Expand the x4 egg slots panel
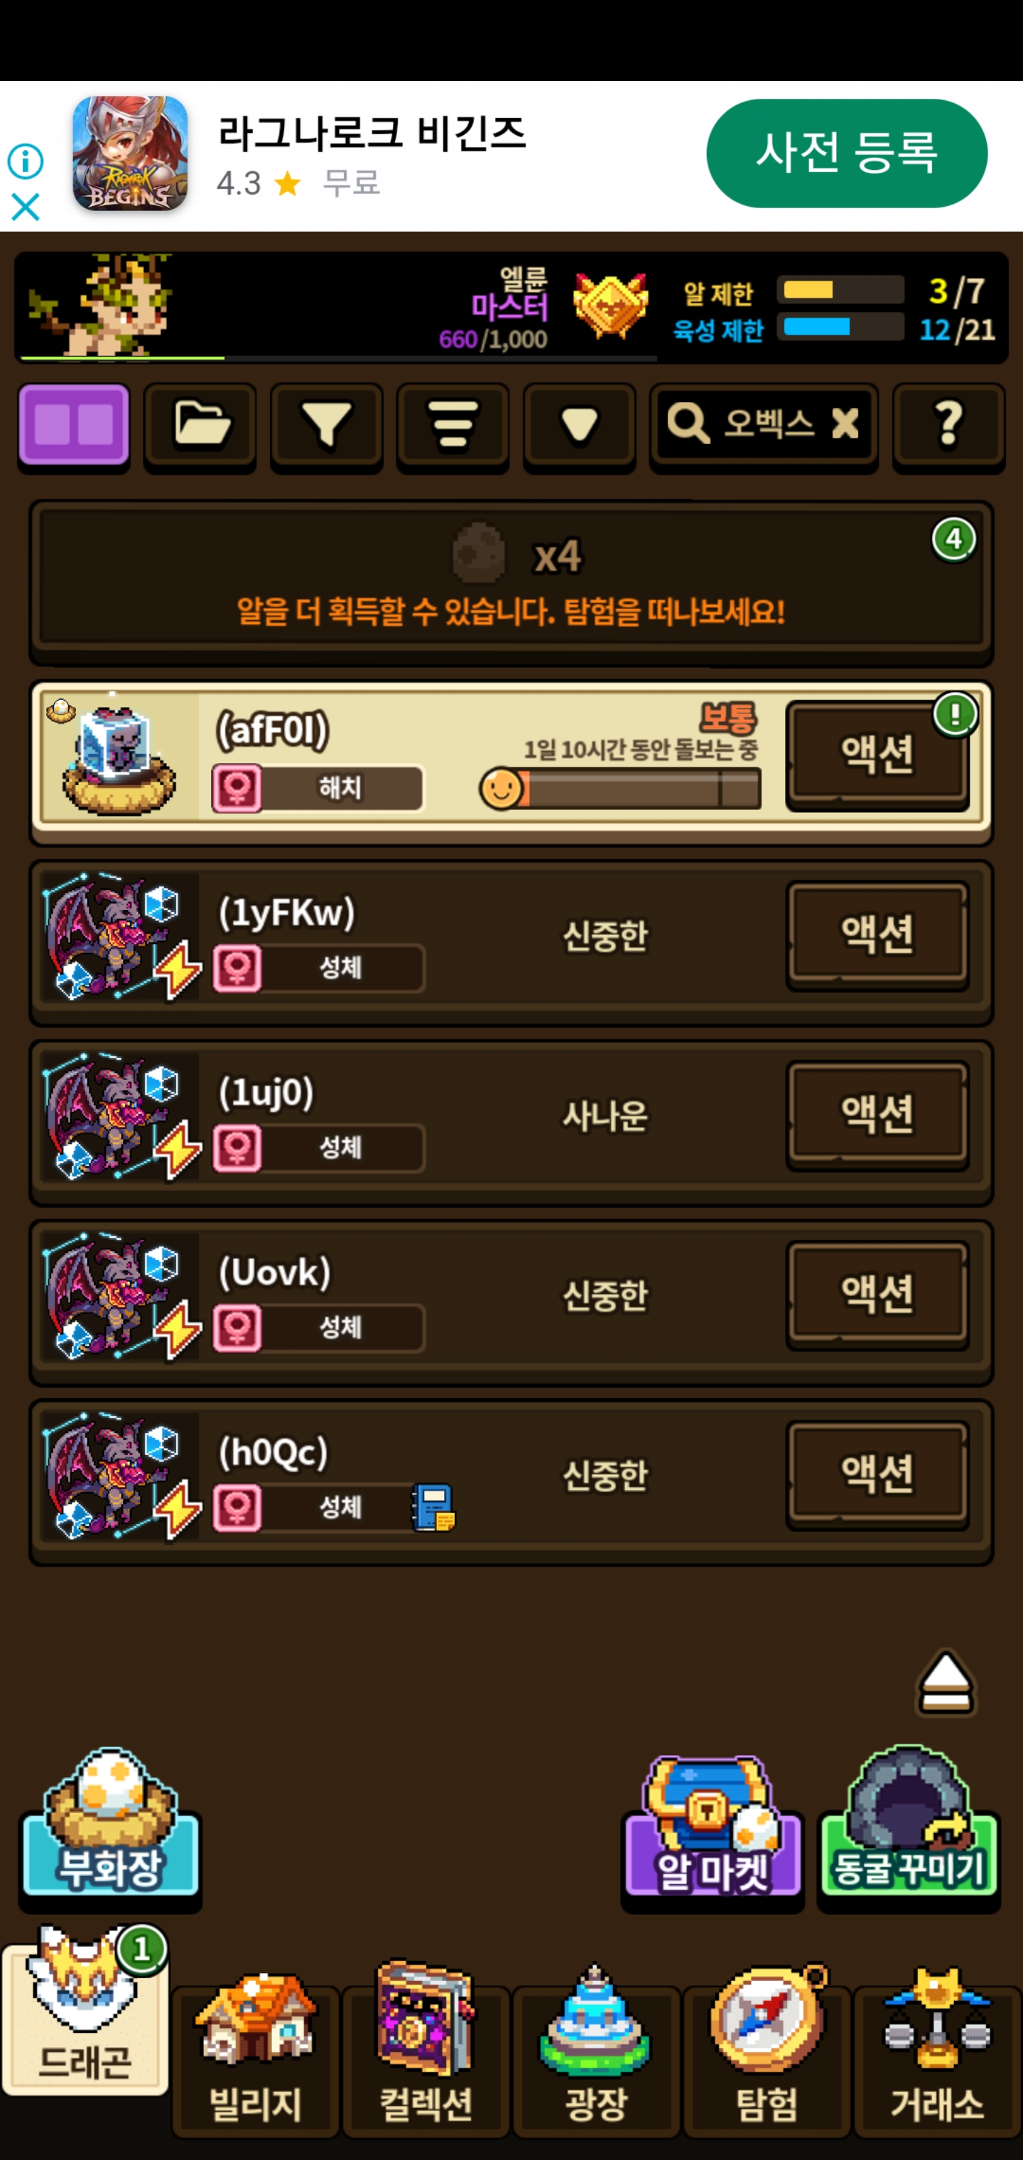Screen dimensions: 1023x2160 click(511, 581)
